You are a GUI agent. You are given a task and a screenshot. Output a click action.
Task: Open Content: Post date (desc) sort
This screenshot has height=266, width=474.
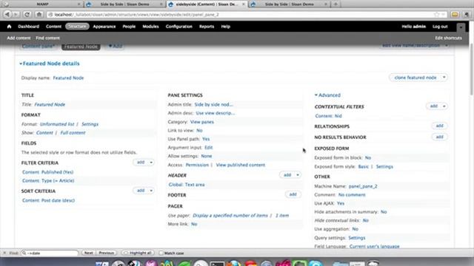[x=48, y=200]
